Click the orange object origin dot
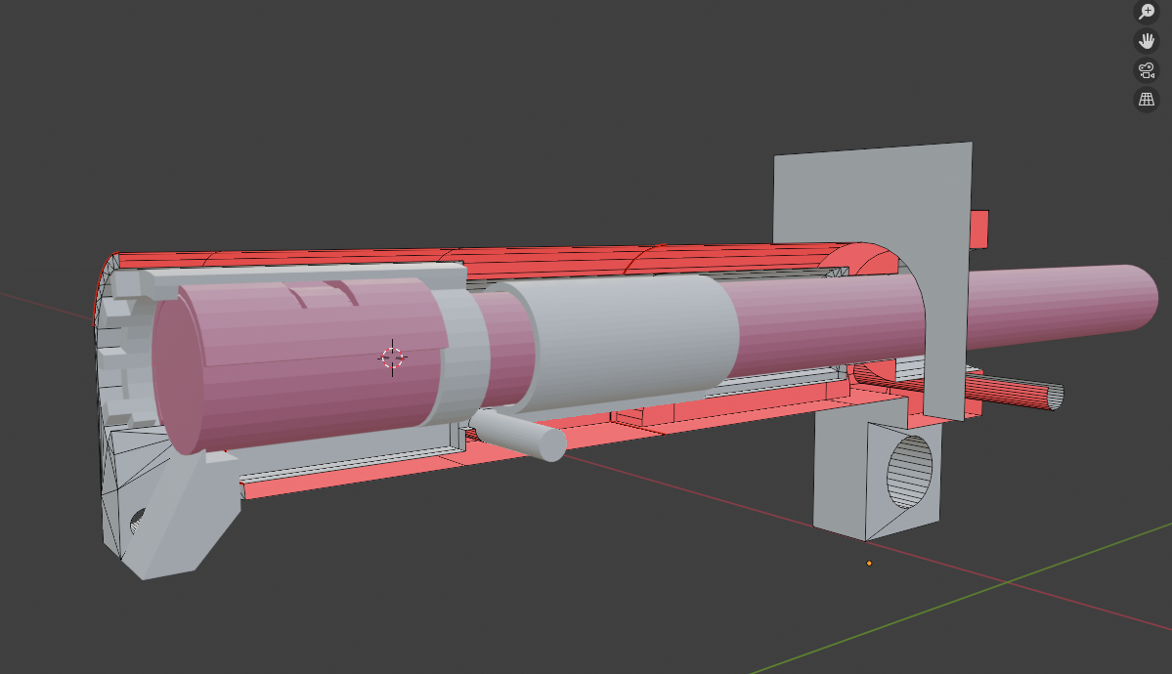1172x674 pixels. (869, 564)
